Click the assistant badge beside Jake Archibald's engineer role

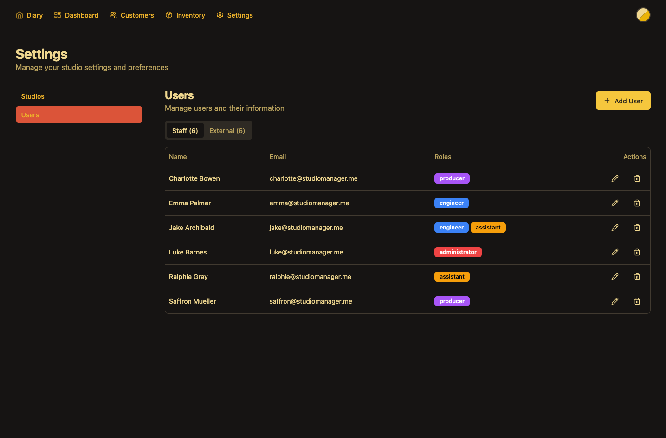pos(488,227)
